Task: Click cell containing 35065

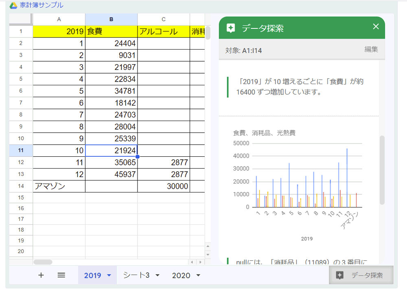Action: 112,162
